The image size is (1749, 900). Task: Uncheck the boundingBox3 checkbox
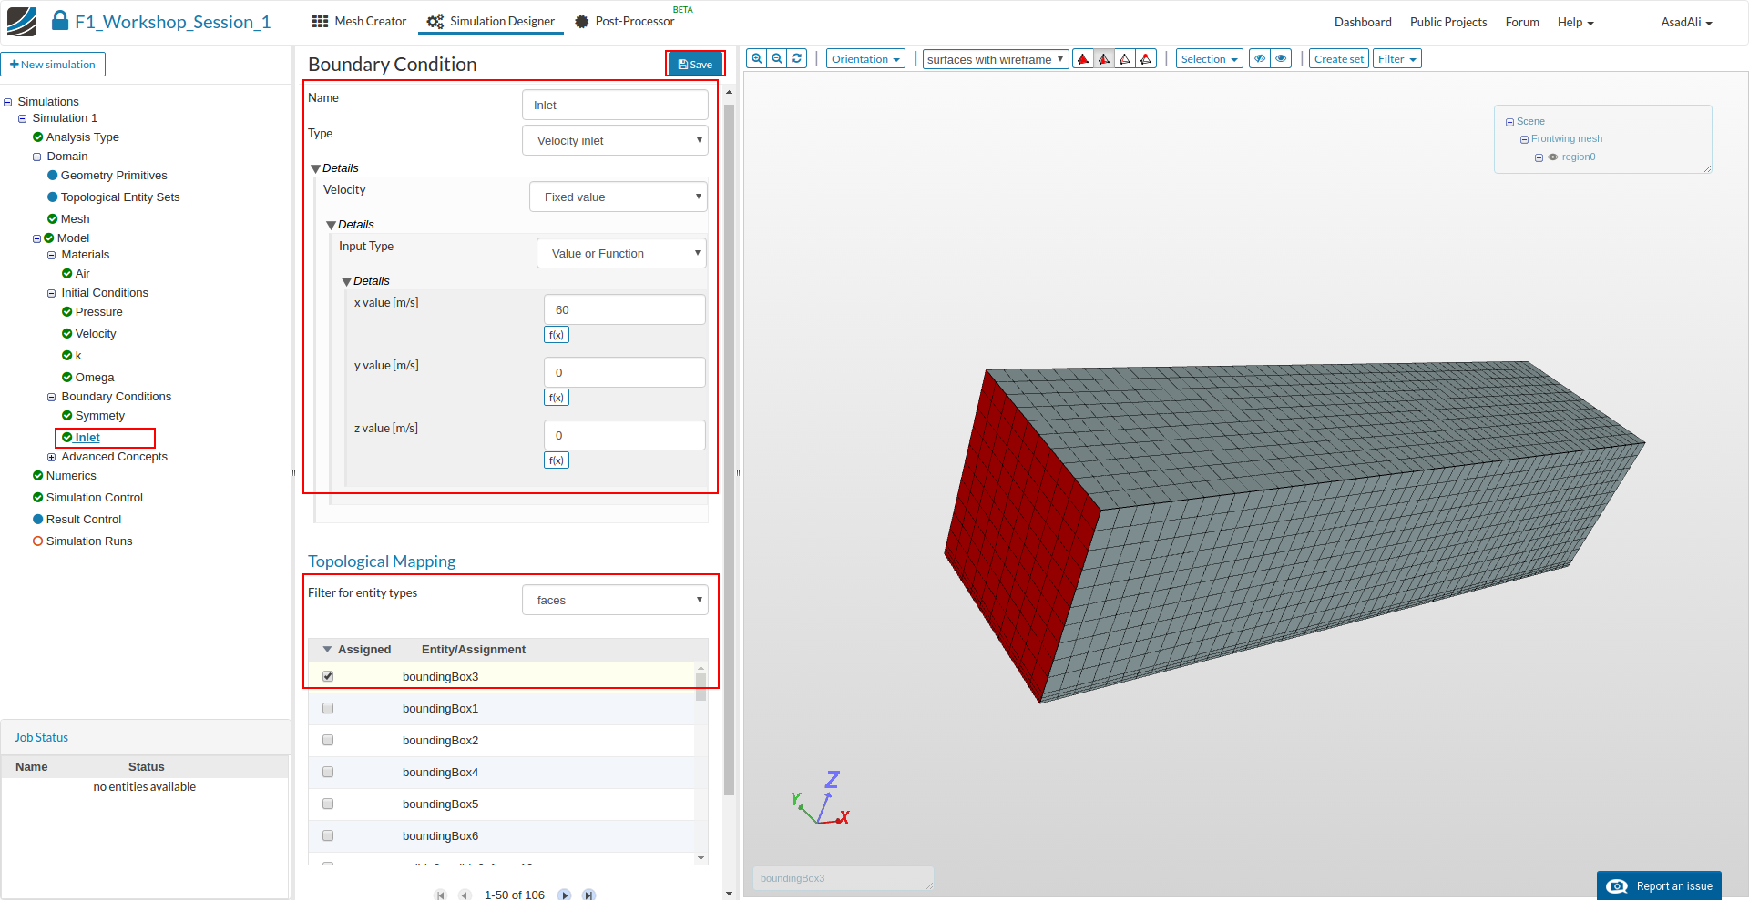click(328, 676)
